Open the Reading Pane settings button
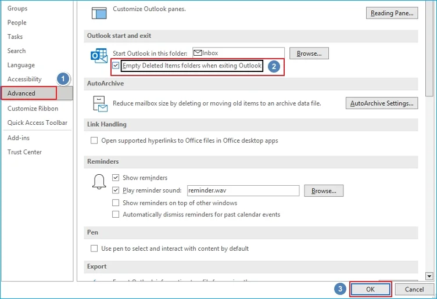The image size is (437, 299). 392,13
